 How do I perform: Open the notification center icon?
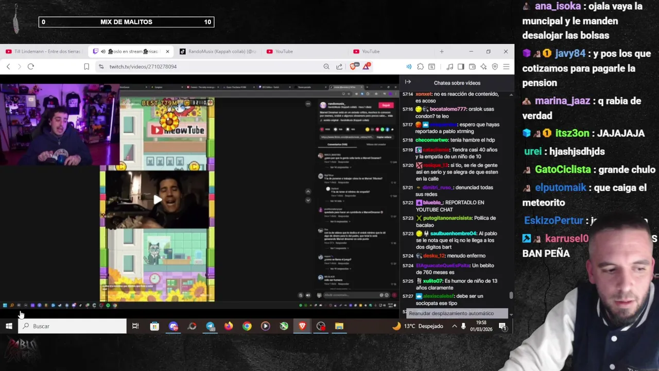pyautogui.click(x=502, y=326)
